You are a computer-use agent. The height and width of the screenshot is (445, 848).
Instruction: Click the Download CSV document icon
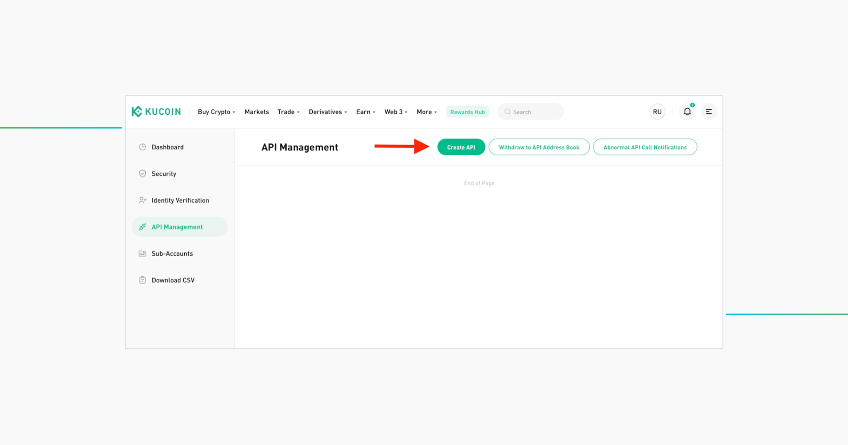tap(142, 279)
